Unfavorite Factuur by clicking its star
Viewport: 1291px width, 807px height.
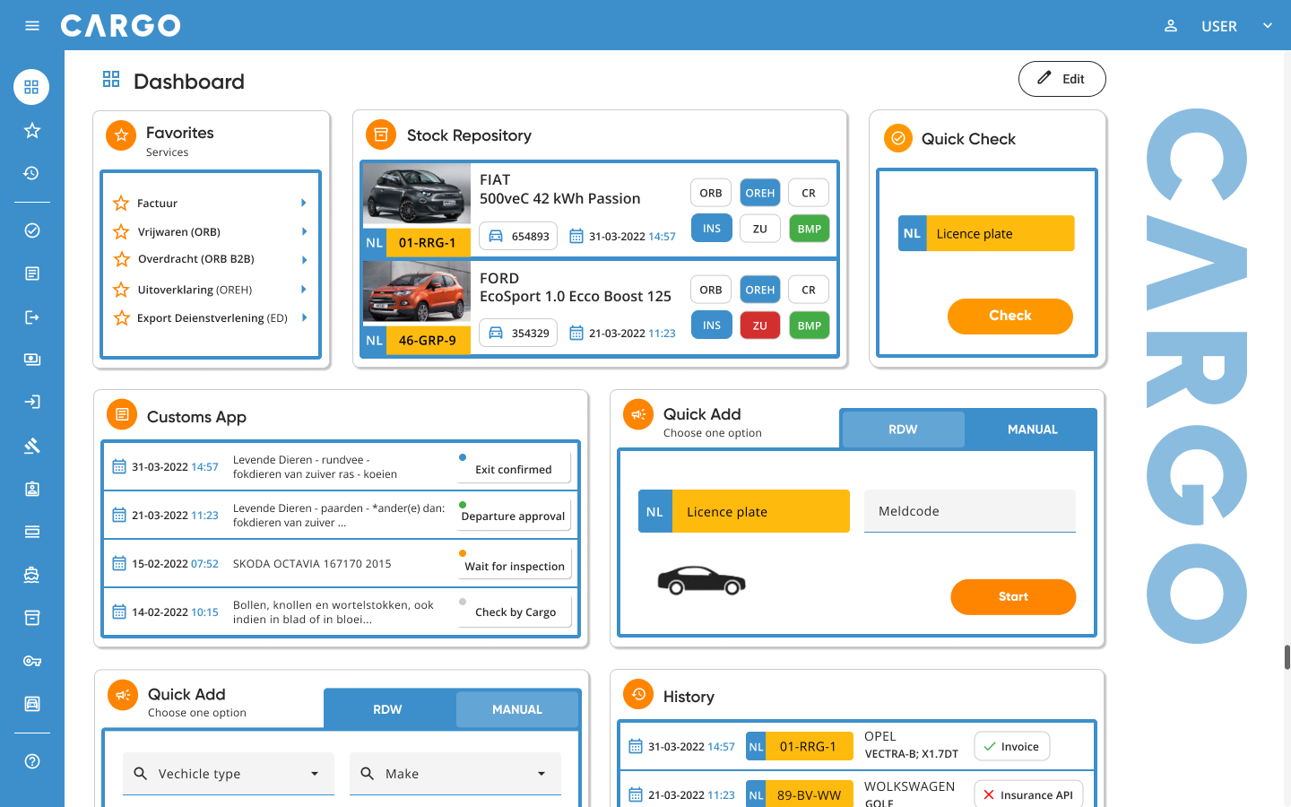121,204
